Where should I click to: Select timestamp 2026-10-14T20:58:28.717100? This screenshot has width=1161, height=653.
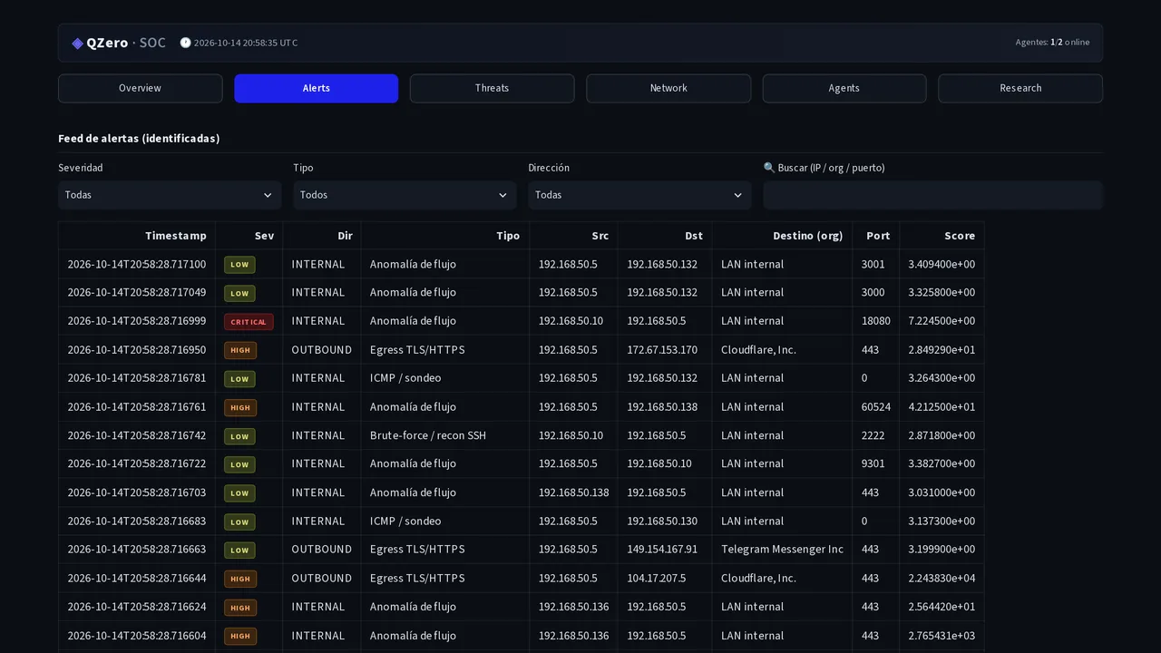point(137,265)
